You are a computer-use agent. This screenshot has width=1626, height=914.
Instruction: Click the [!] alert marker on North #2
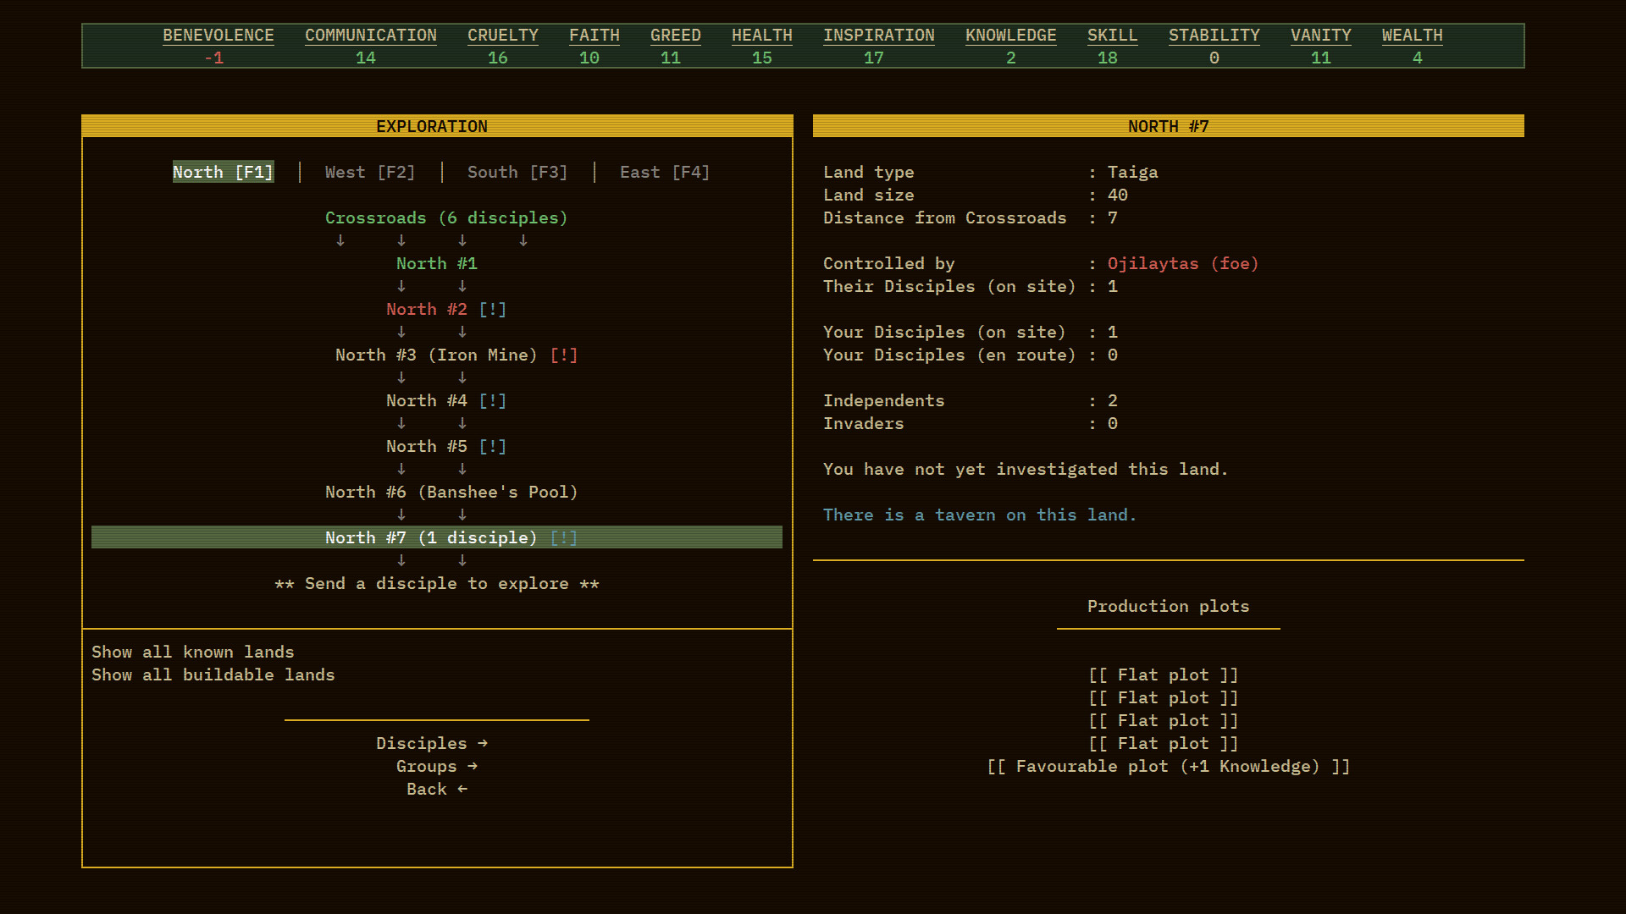(x=492, y=309)
